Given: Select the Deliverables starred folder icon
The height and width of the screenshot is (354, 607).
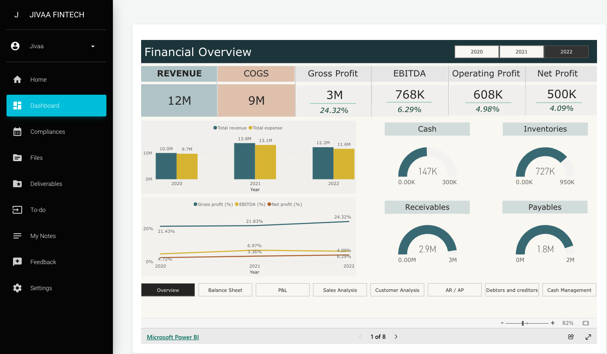Looking at the screenshot, I should coord(17,184).
